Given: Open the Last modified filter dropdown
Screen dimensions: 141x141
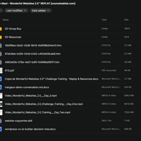Looking at the screenshot, I should 16,11.
